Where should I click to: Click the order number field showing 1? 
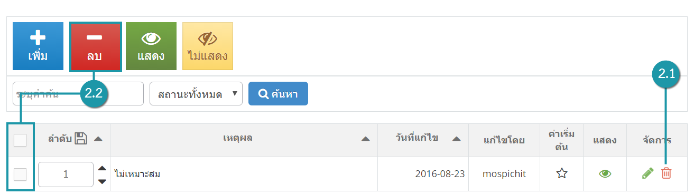[66, 174]
